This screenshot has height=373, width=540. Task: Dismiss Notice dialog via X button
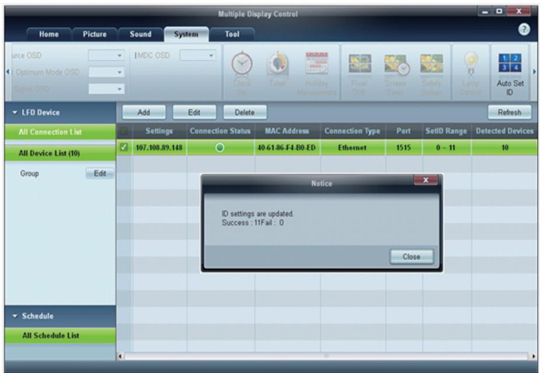[426, 180]
